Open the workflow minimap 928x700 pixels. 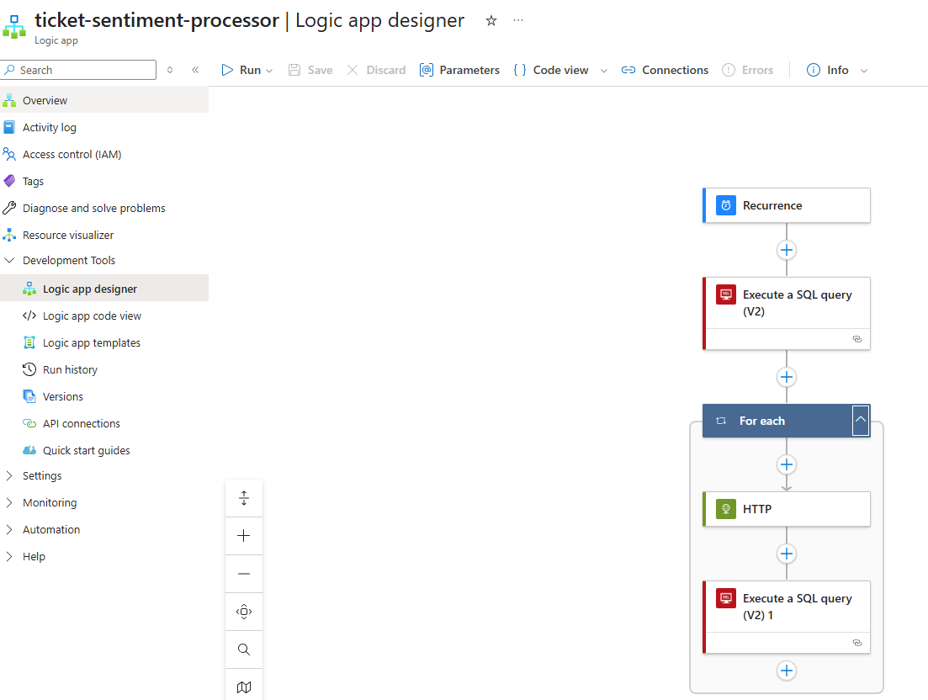click(x=243, y=687)
